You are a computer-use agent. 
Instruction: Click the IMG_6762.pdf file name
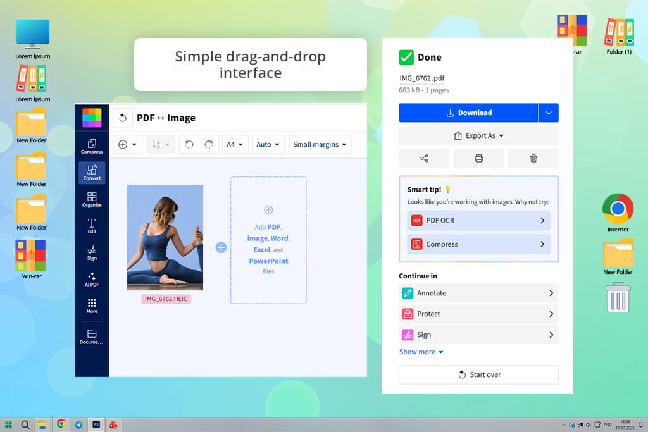pyautogui.click(x=422, y=78)
